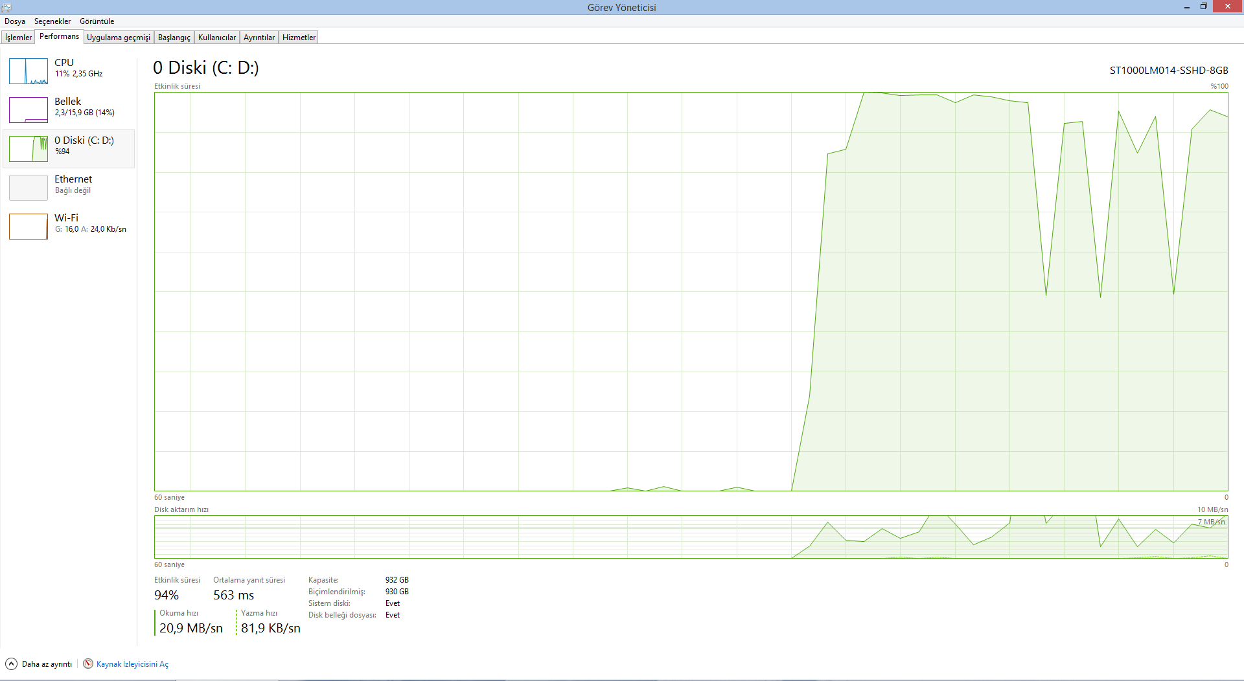Click the 81,9 KB/sn write speed value
Screen dimensions: 1244x681
pos(271,628)
